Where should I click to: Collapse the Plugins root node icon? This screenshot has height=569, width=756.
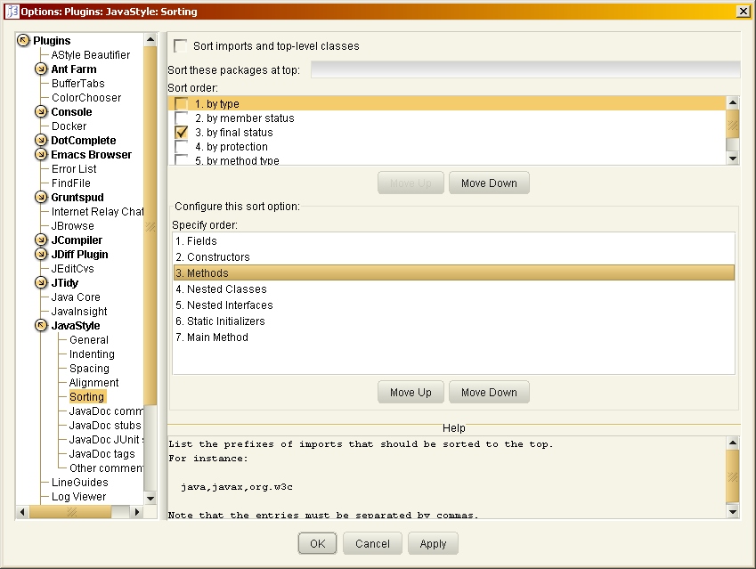coord(24,41)
